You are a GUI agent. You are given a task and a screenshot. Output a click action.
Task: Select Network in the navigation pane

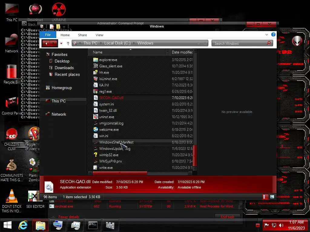click(59, 114)
